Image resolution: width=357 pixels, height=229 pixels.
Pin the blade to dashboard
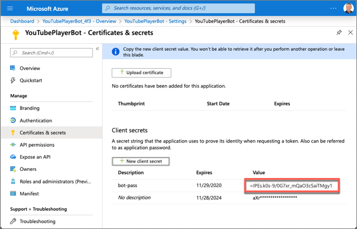pos(339,33)
